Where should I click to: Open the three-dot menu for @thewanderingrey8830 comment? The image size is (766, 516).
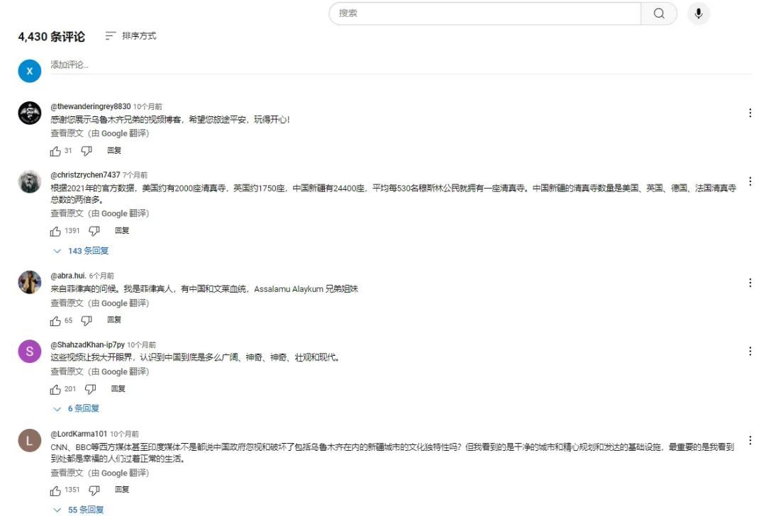[750, 113]
